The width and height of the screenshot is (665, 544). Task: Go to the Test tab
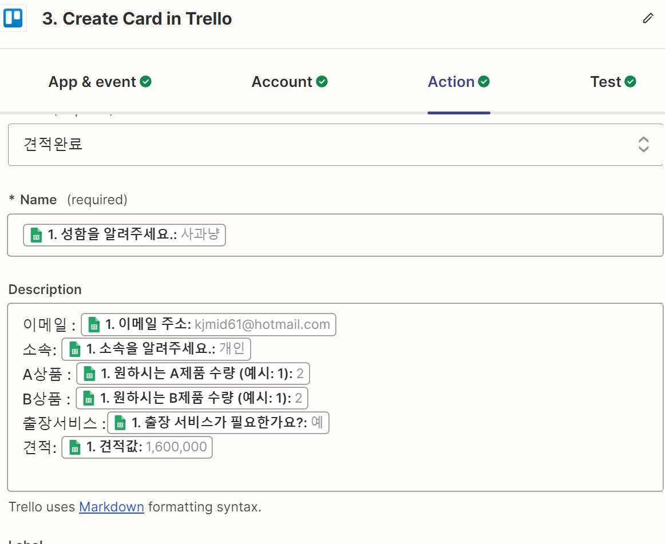pos(605,82)
